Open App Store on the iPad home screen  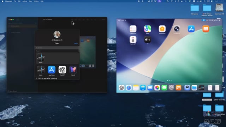click(x=191, y=29)
